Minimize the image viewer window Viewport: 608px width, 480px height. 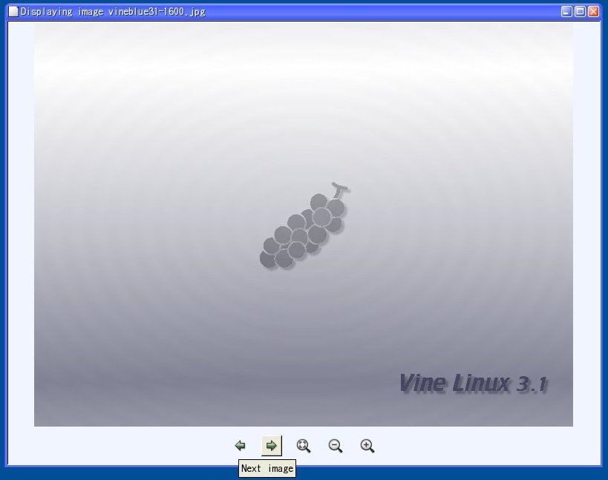[566, 12]
